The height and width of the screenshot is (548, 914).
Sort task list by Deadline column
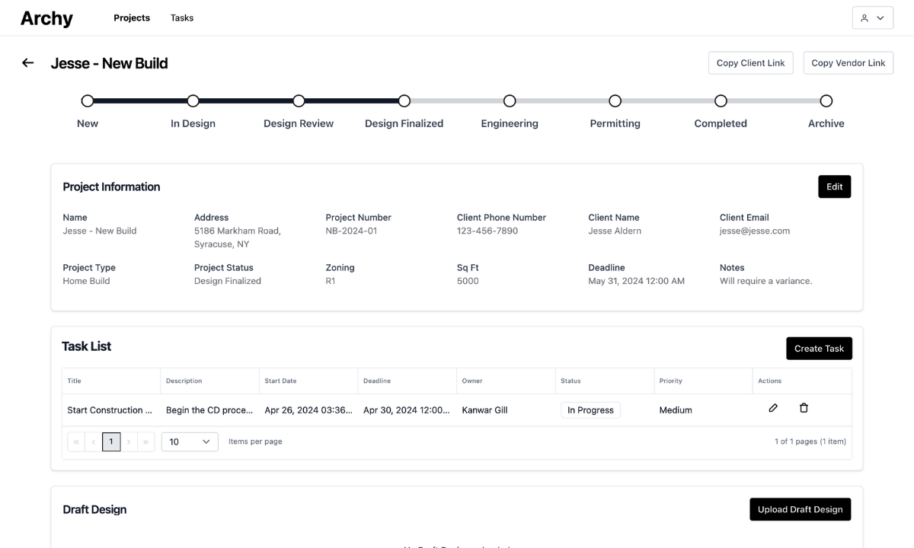pos(407,381)
